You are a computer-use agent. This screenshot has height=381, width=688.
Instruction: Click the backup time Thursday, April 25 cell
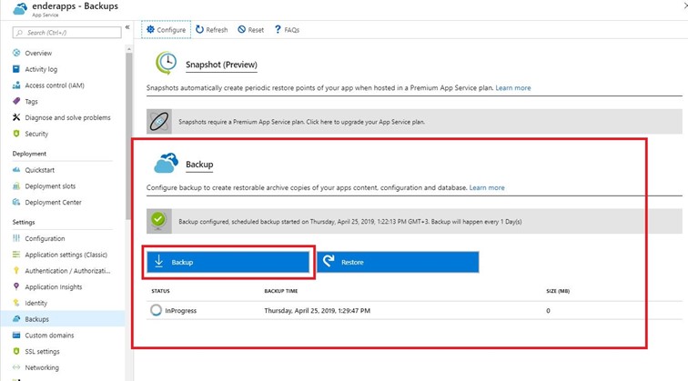pyautogui.click(x=318, y=310)
